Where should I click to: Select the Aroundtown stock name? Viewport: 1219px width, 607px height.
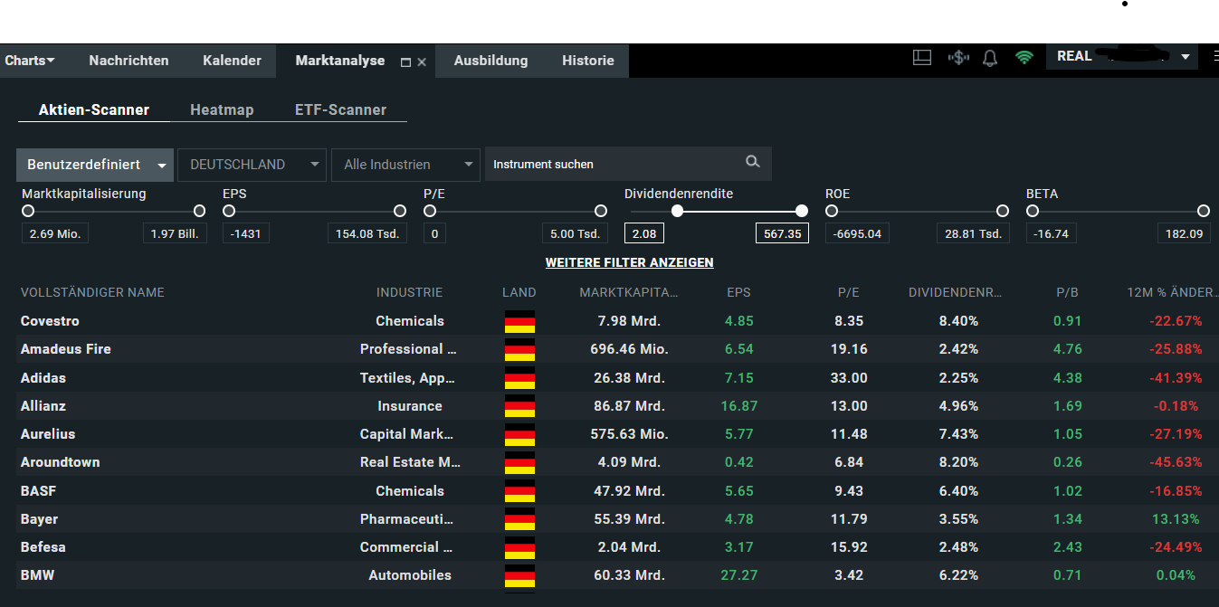coord(61,462)
